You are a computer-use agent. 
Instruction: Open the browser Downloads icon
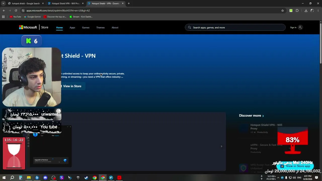pos(306,11)
